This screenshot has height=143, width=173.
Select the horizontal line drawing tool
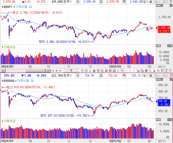[x=126, y=71]
